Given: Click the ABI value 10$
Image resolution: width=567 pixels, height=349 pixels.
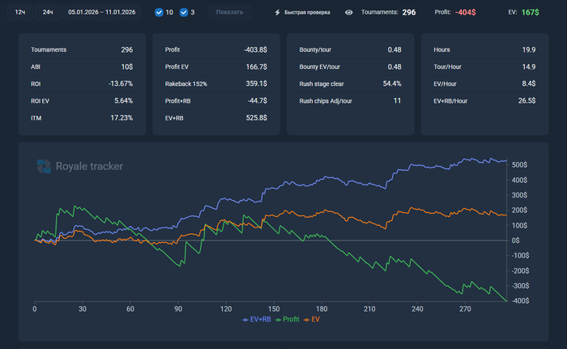Looking at the screenshot, I should click(x=127, y=67).
